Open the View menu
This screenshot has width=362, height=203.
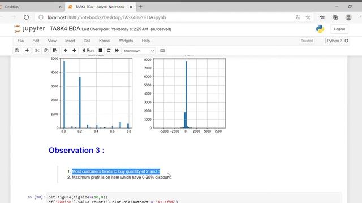[x=52, y=41]
